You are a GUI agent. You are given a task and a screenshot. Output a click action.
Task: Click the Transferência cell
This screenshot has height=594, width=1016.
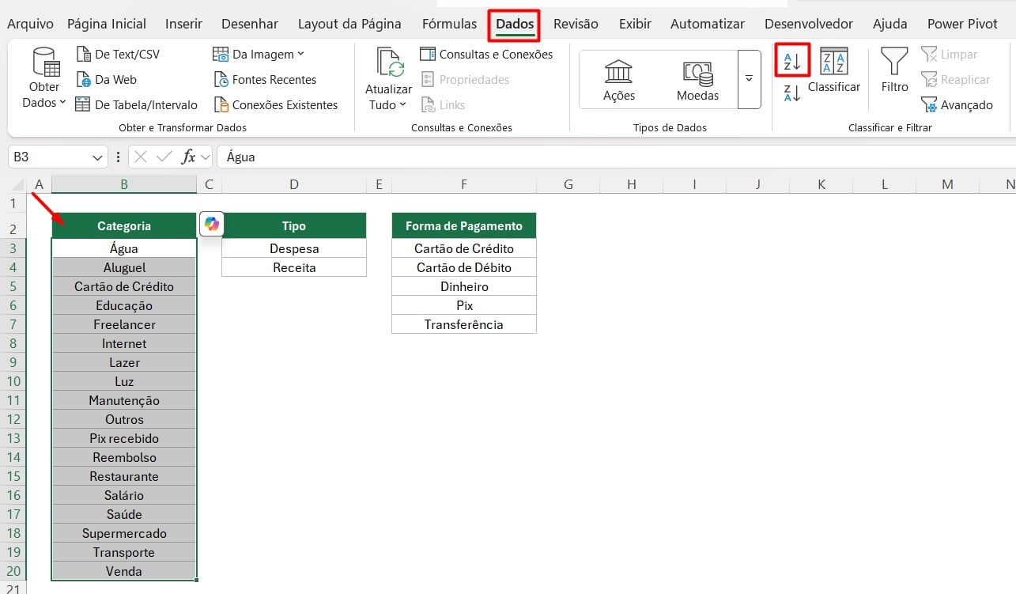point(464,324)
